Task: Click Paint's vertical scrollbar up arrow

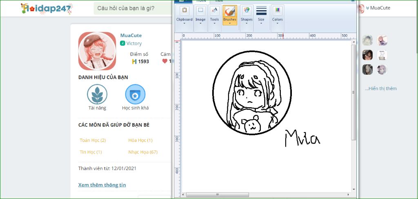Action: point(354,42)
